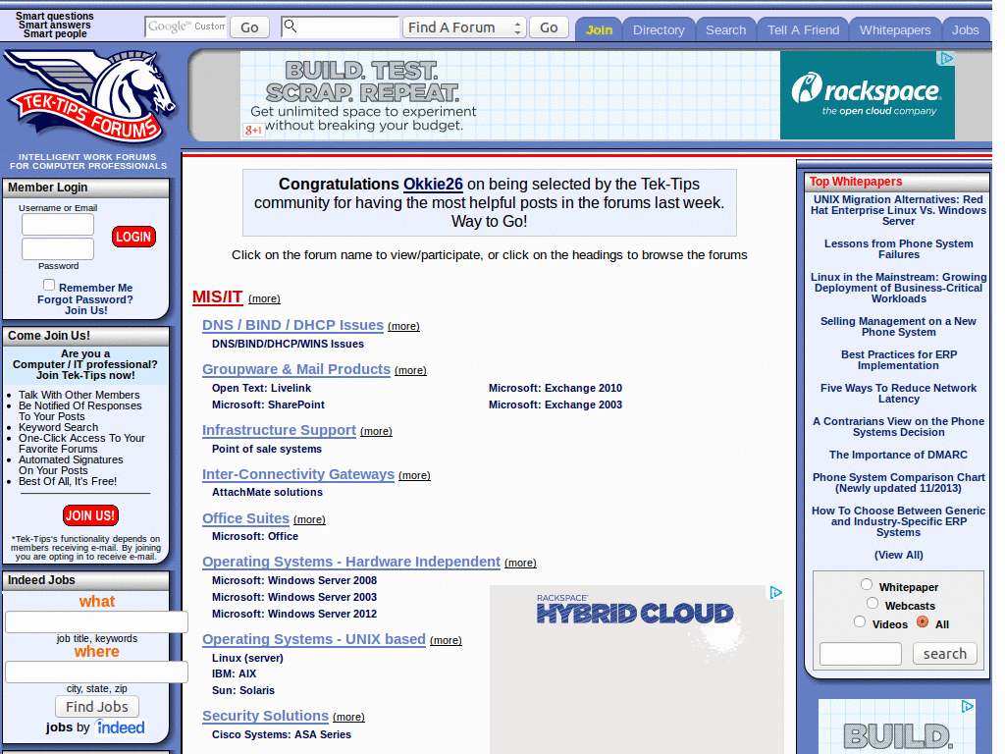This screenshot has width=1005, height=754.
Task: Open the Whitepapers tab
Action: point(895,29)
